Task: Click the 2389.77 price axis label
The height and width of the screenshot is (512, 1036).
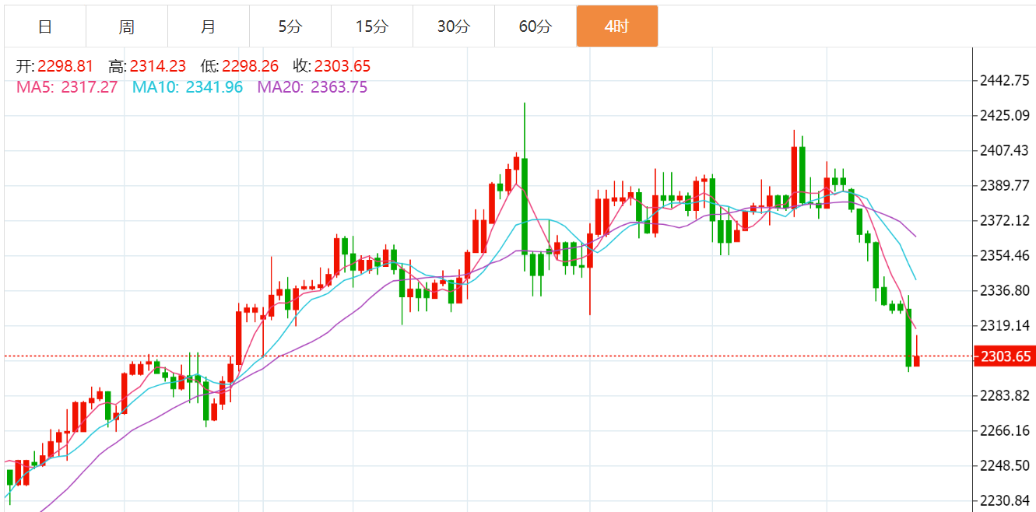Action: click(1004, 186)
